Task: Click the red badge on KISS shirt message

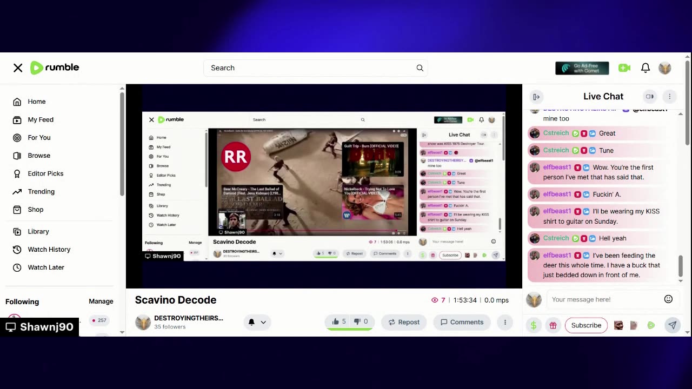Action: (x=577, y=211)
